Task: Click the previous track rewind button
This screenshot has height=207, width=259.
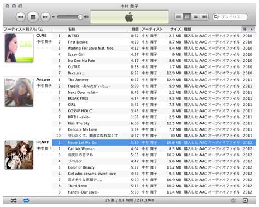Action: coord(21,17)
